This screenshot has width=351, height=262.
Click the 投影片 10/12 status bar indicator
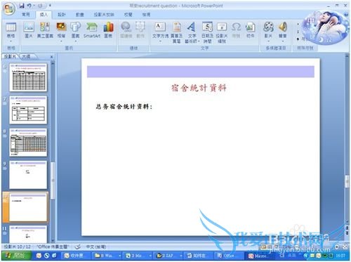coord(17,247)
